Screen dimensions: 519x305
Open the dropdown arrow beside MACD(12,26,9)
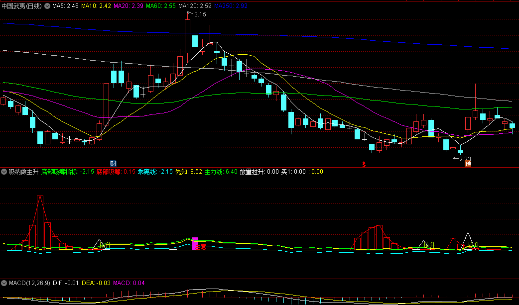4,283
